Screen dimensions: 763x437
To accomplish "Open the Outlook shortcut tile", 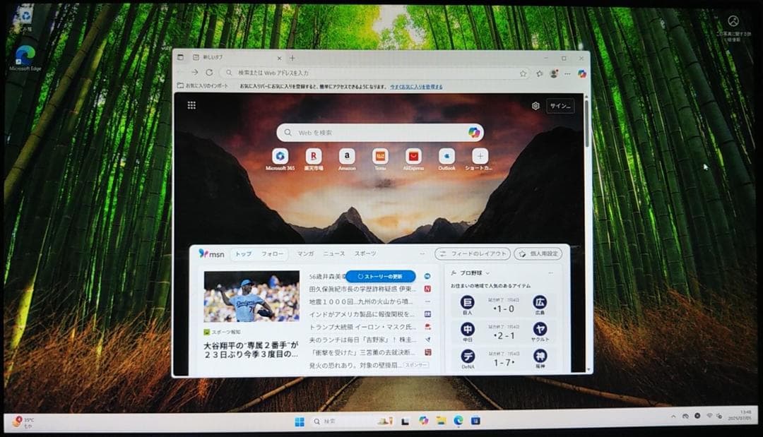I will pos(446,157).
